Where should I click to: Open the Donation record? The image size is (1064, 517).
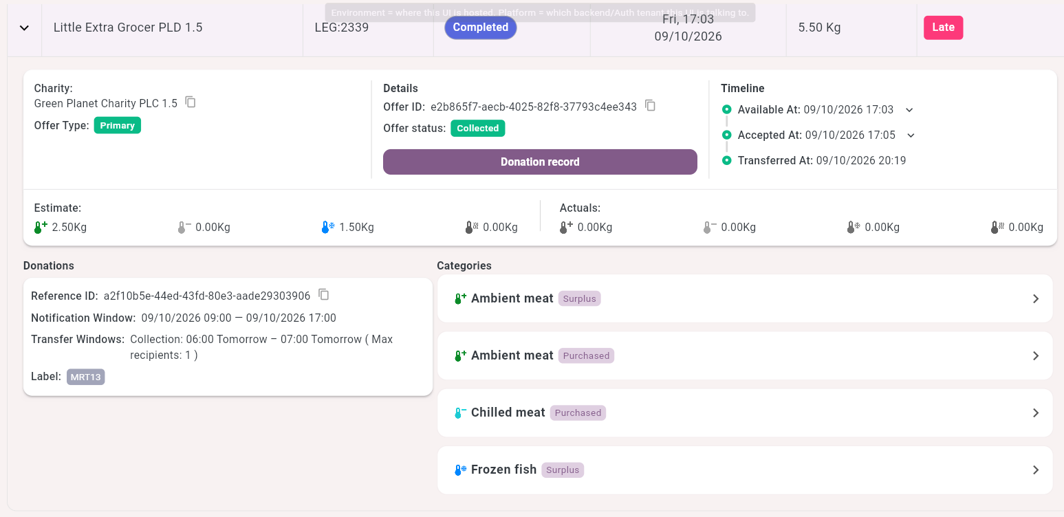pyautogui.click(x=540, y=162)
